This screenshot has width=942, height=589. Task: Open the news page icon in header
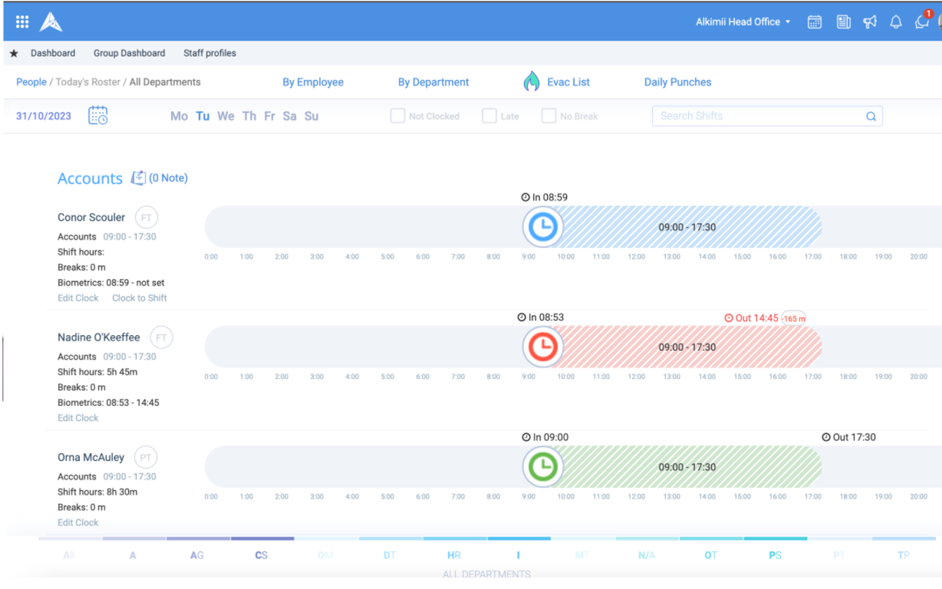[844, 22]
